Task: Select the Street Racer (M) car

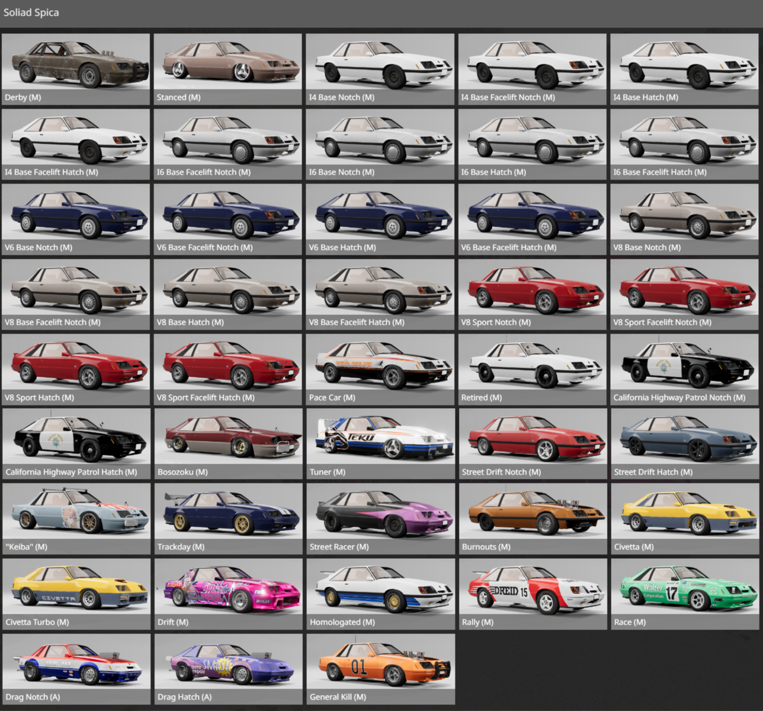Action: coord(380,519)
